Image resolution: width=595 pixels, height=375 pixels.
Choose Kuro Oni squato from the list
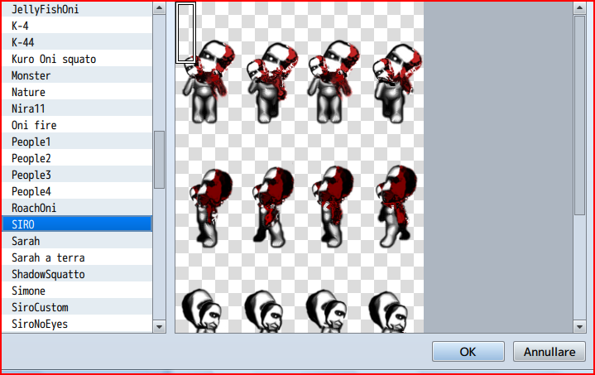tap(77, 59)
